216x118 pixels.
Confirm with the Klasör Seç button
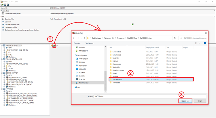185,101
